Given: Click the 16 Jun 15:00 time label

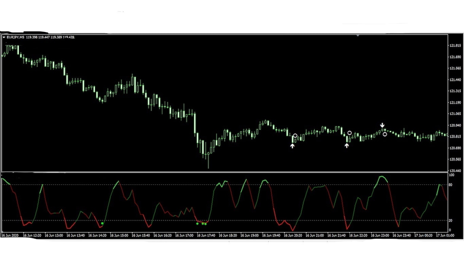Looking at the screenshot, I should tap(119, 236).
